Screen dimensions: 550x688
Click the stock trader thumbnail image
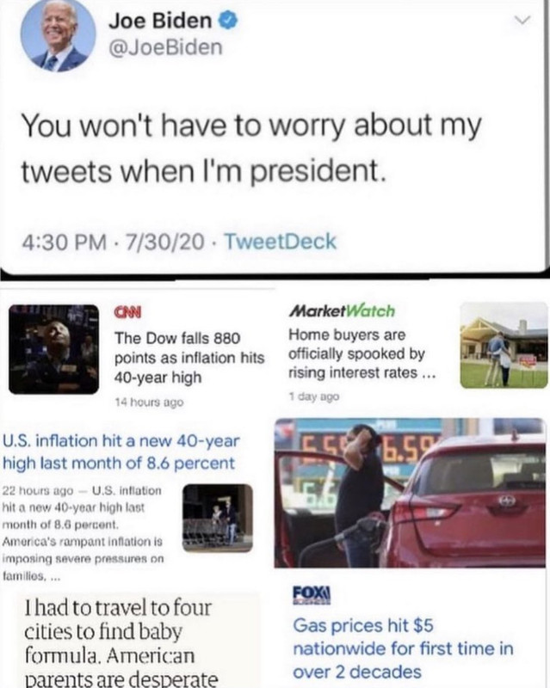click(53, 349)
